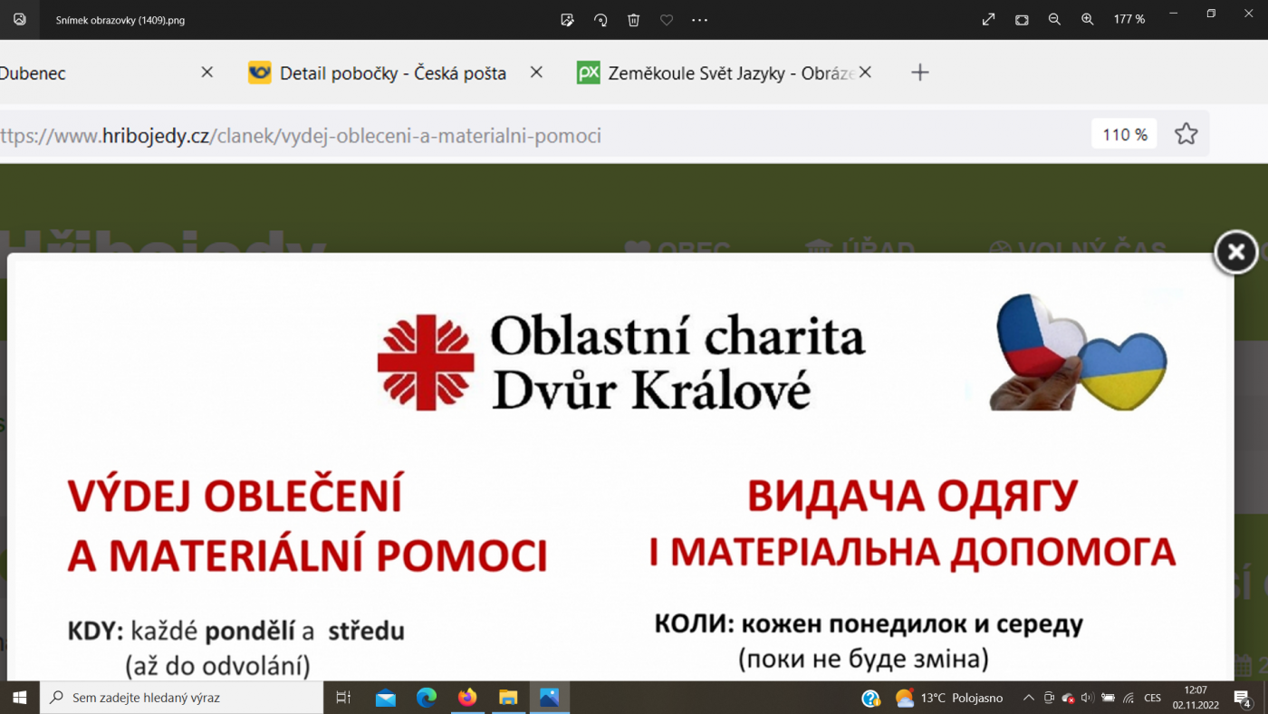Enter full screen with the diagonal arrows icon
This screenshot has width=1268, height=714.
(x=989, y=19)
